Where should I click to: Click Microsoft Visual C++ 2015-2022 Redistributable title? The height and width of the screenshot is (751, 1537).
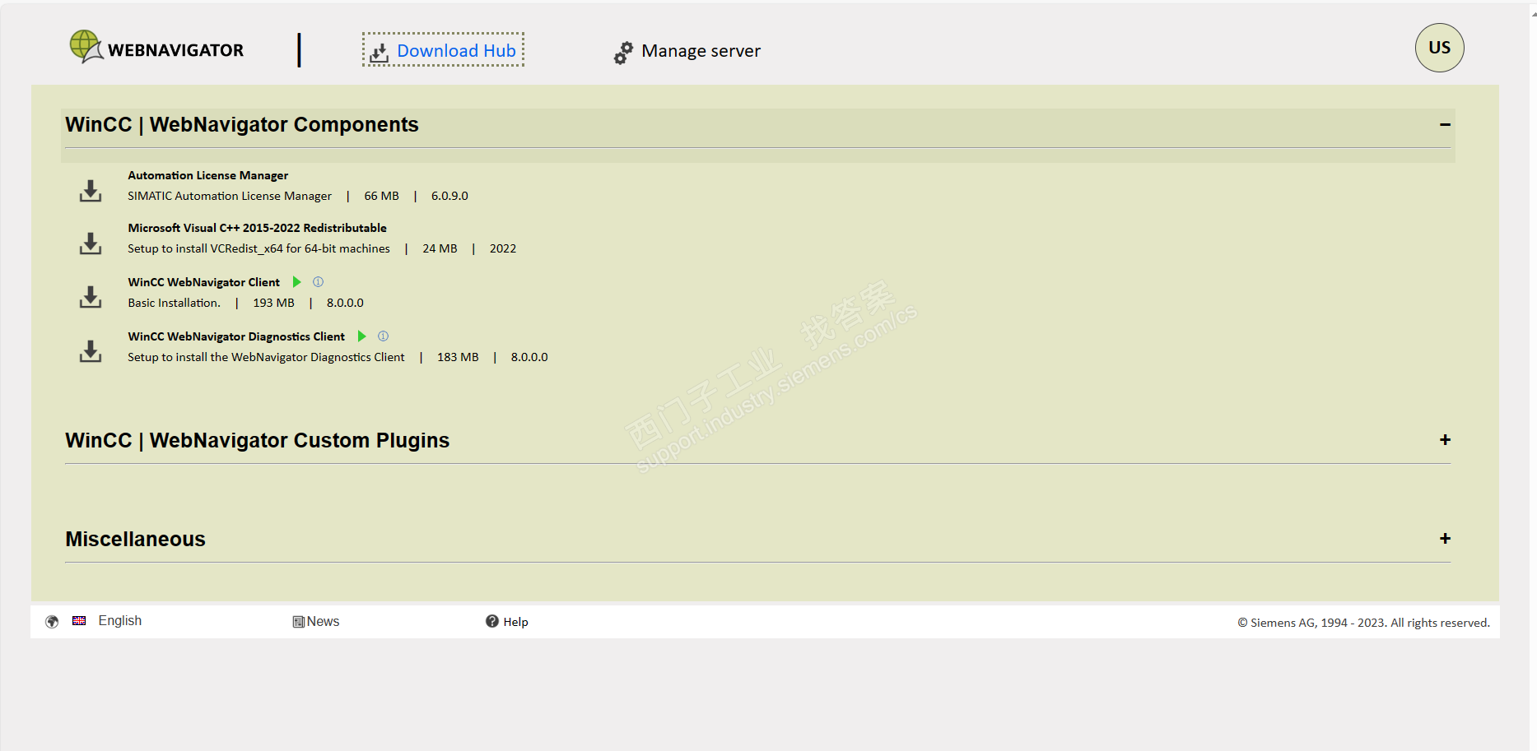point(257,228)
